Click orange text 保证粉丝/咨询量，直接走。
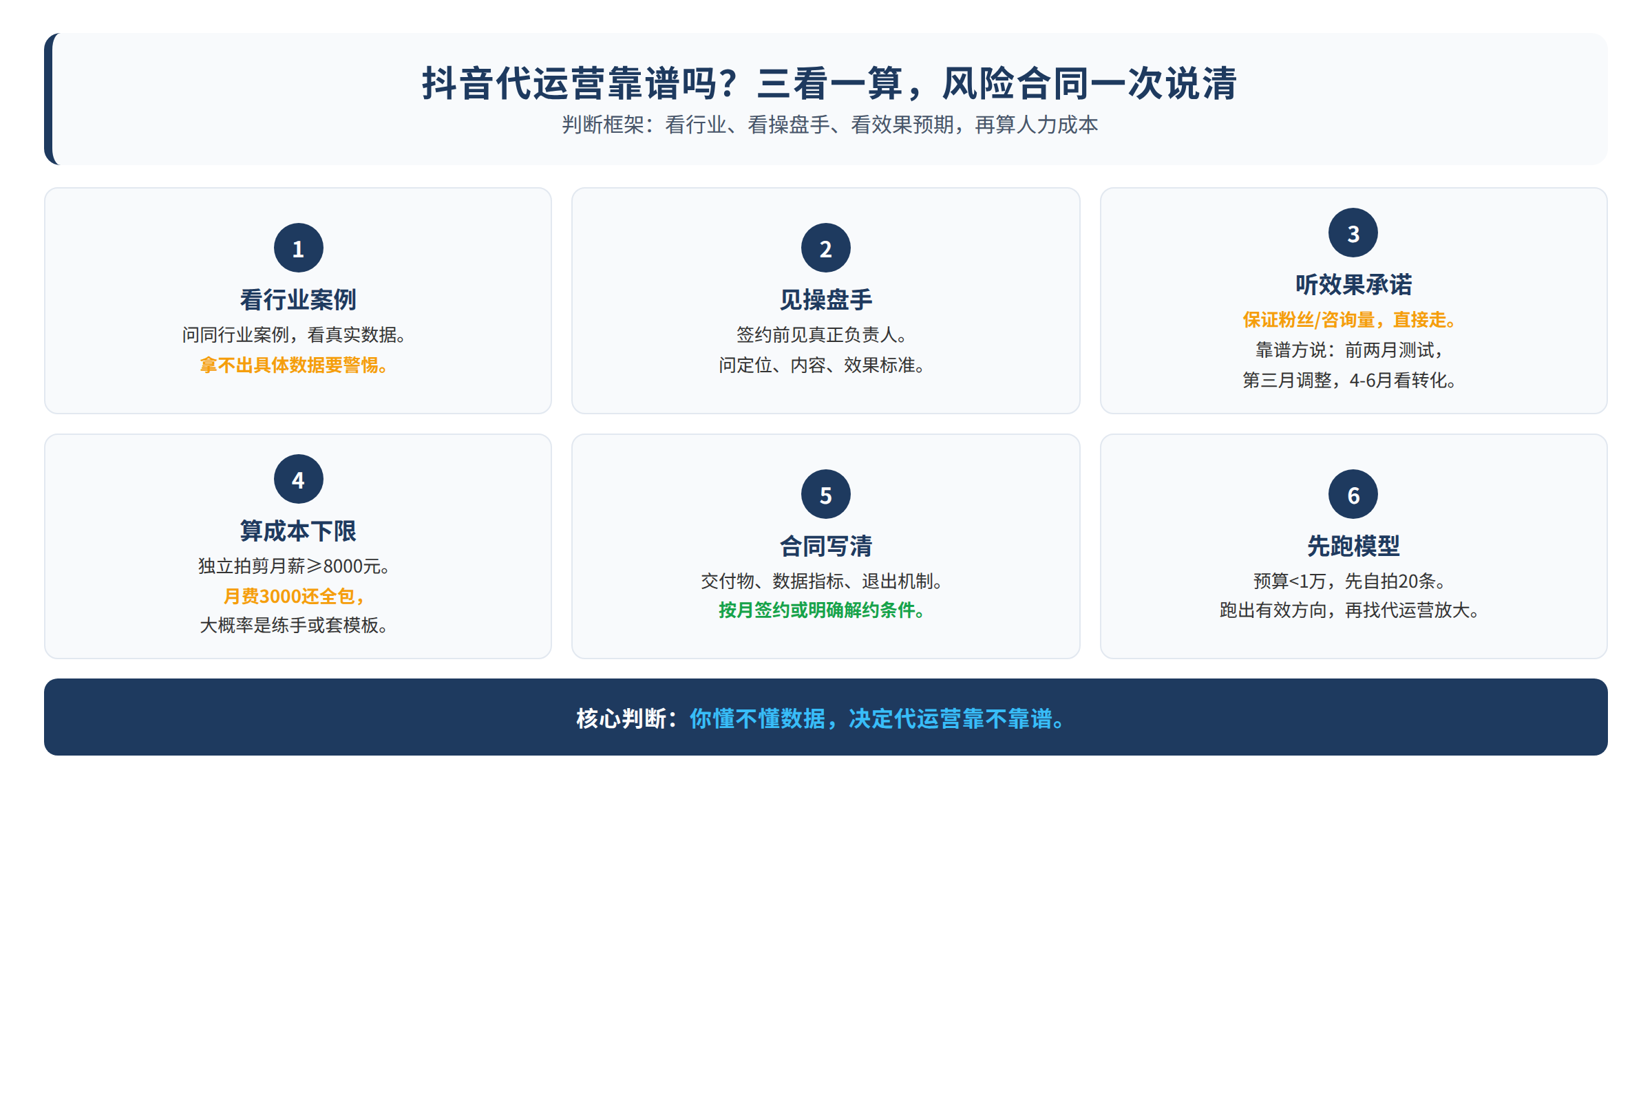Image resolution: width=1652 pixels, height=1101 pixels. pos(1349,320)
